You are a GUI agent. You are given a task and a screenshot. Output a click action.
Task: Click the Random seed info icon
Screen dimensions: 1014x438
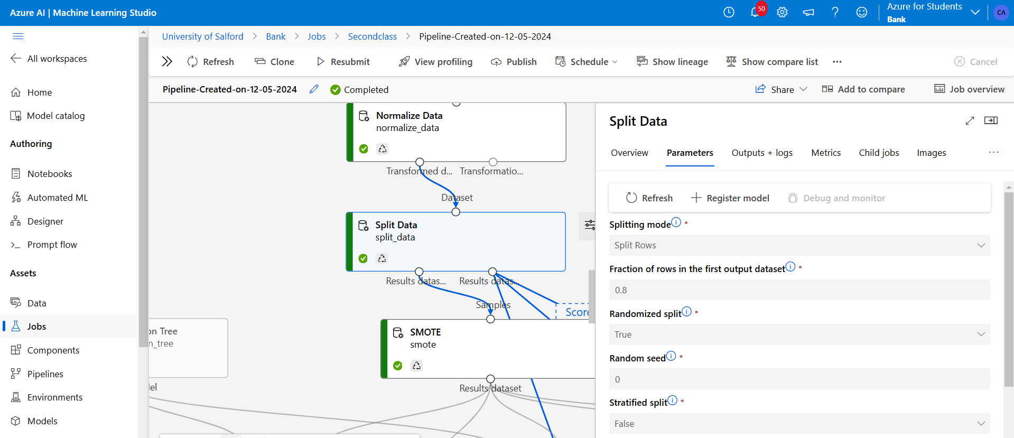pyautogui.click(x=671, y=356)
